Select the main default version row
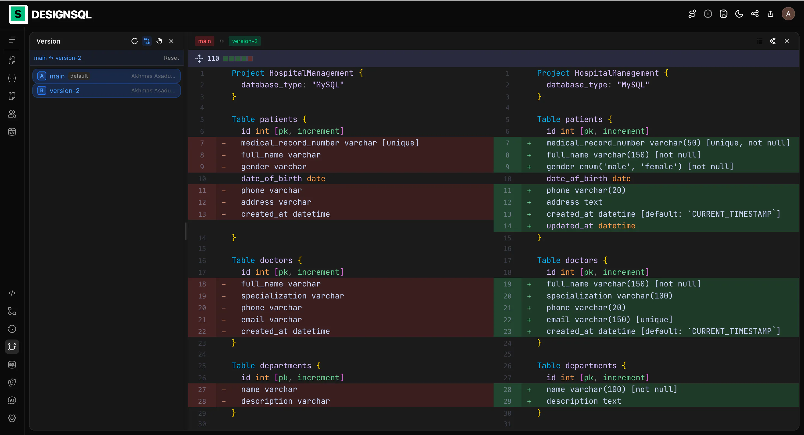The height and width of the screenshot is (435, 804). pyautogui.click(x=106, y=76)
